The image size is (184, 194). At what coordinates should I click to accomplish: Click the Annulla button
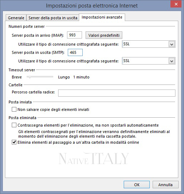click(165, 185)
